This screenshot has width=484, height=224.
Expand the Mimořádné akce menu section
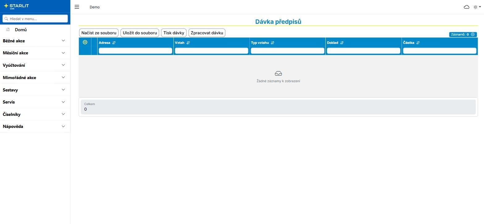(x=35, y=78)
